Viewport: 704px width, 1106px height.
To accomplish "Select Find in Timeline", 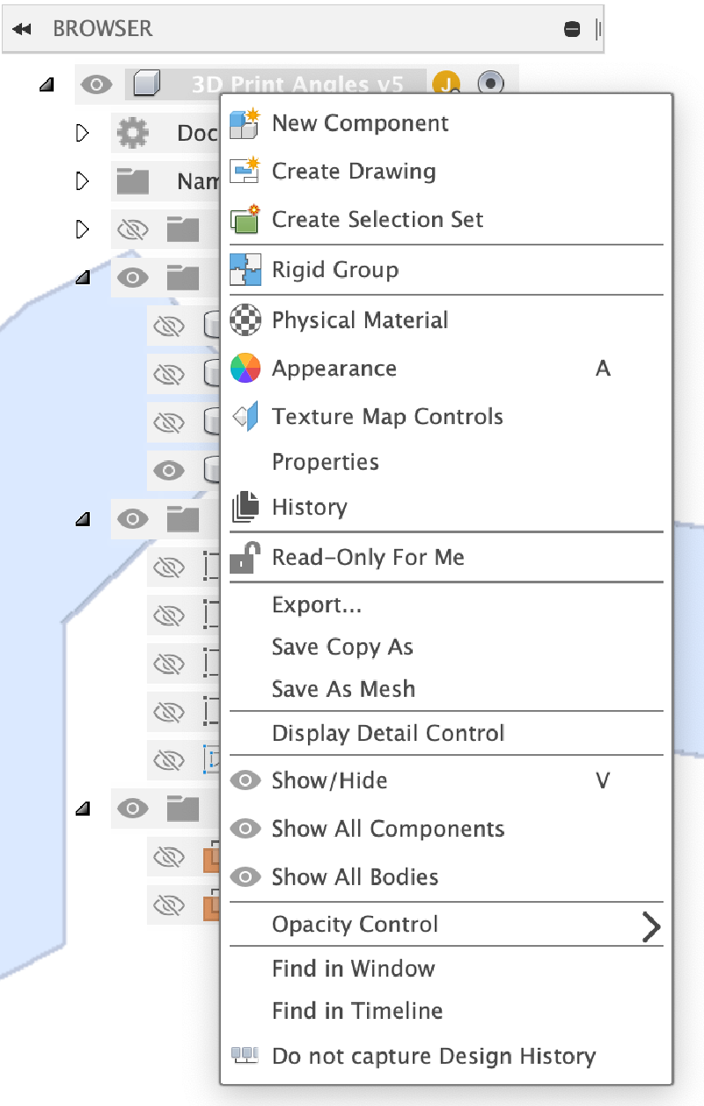I will click(x=357, y=1011).
